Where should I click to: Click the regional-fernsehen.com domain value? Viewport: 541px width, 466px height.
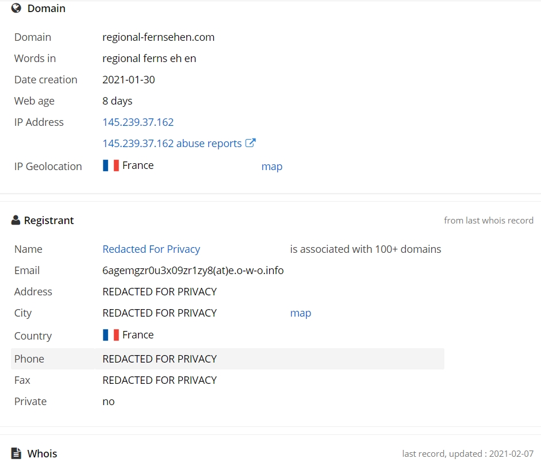(158, 37)
